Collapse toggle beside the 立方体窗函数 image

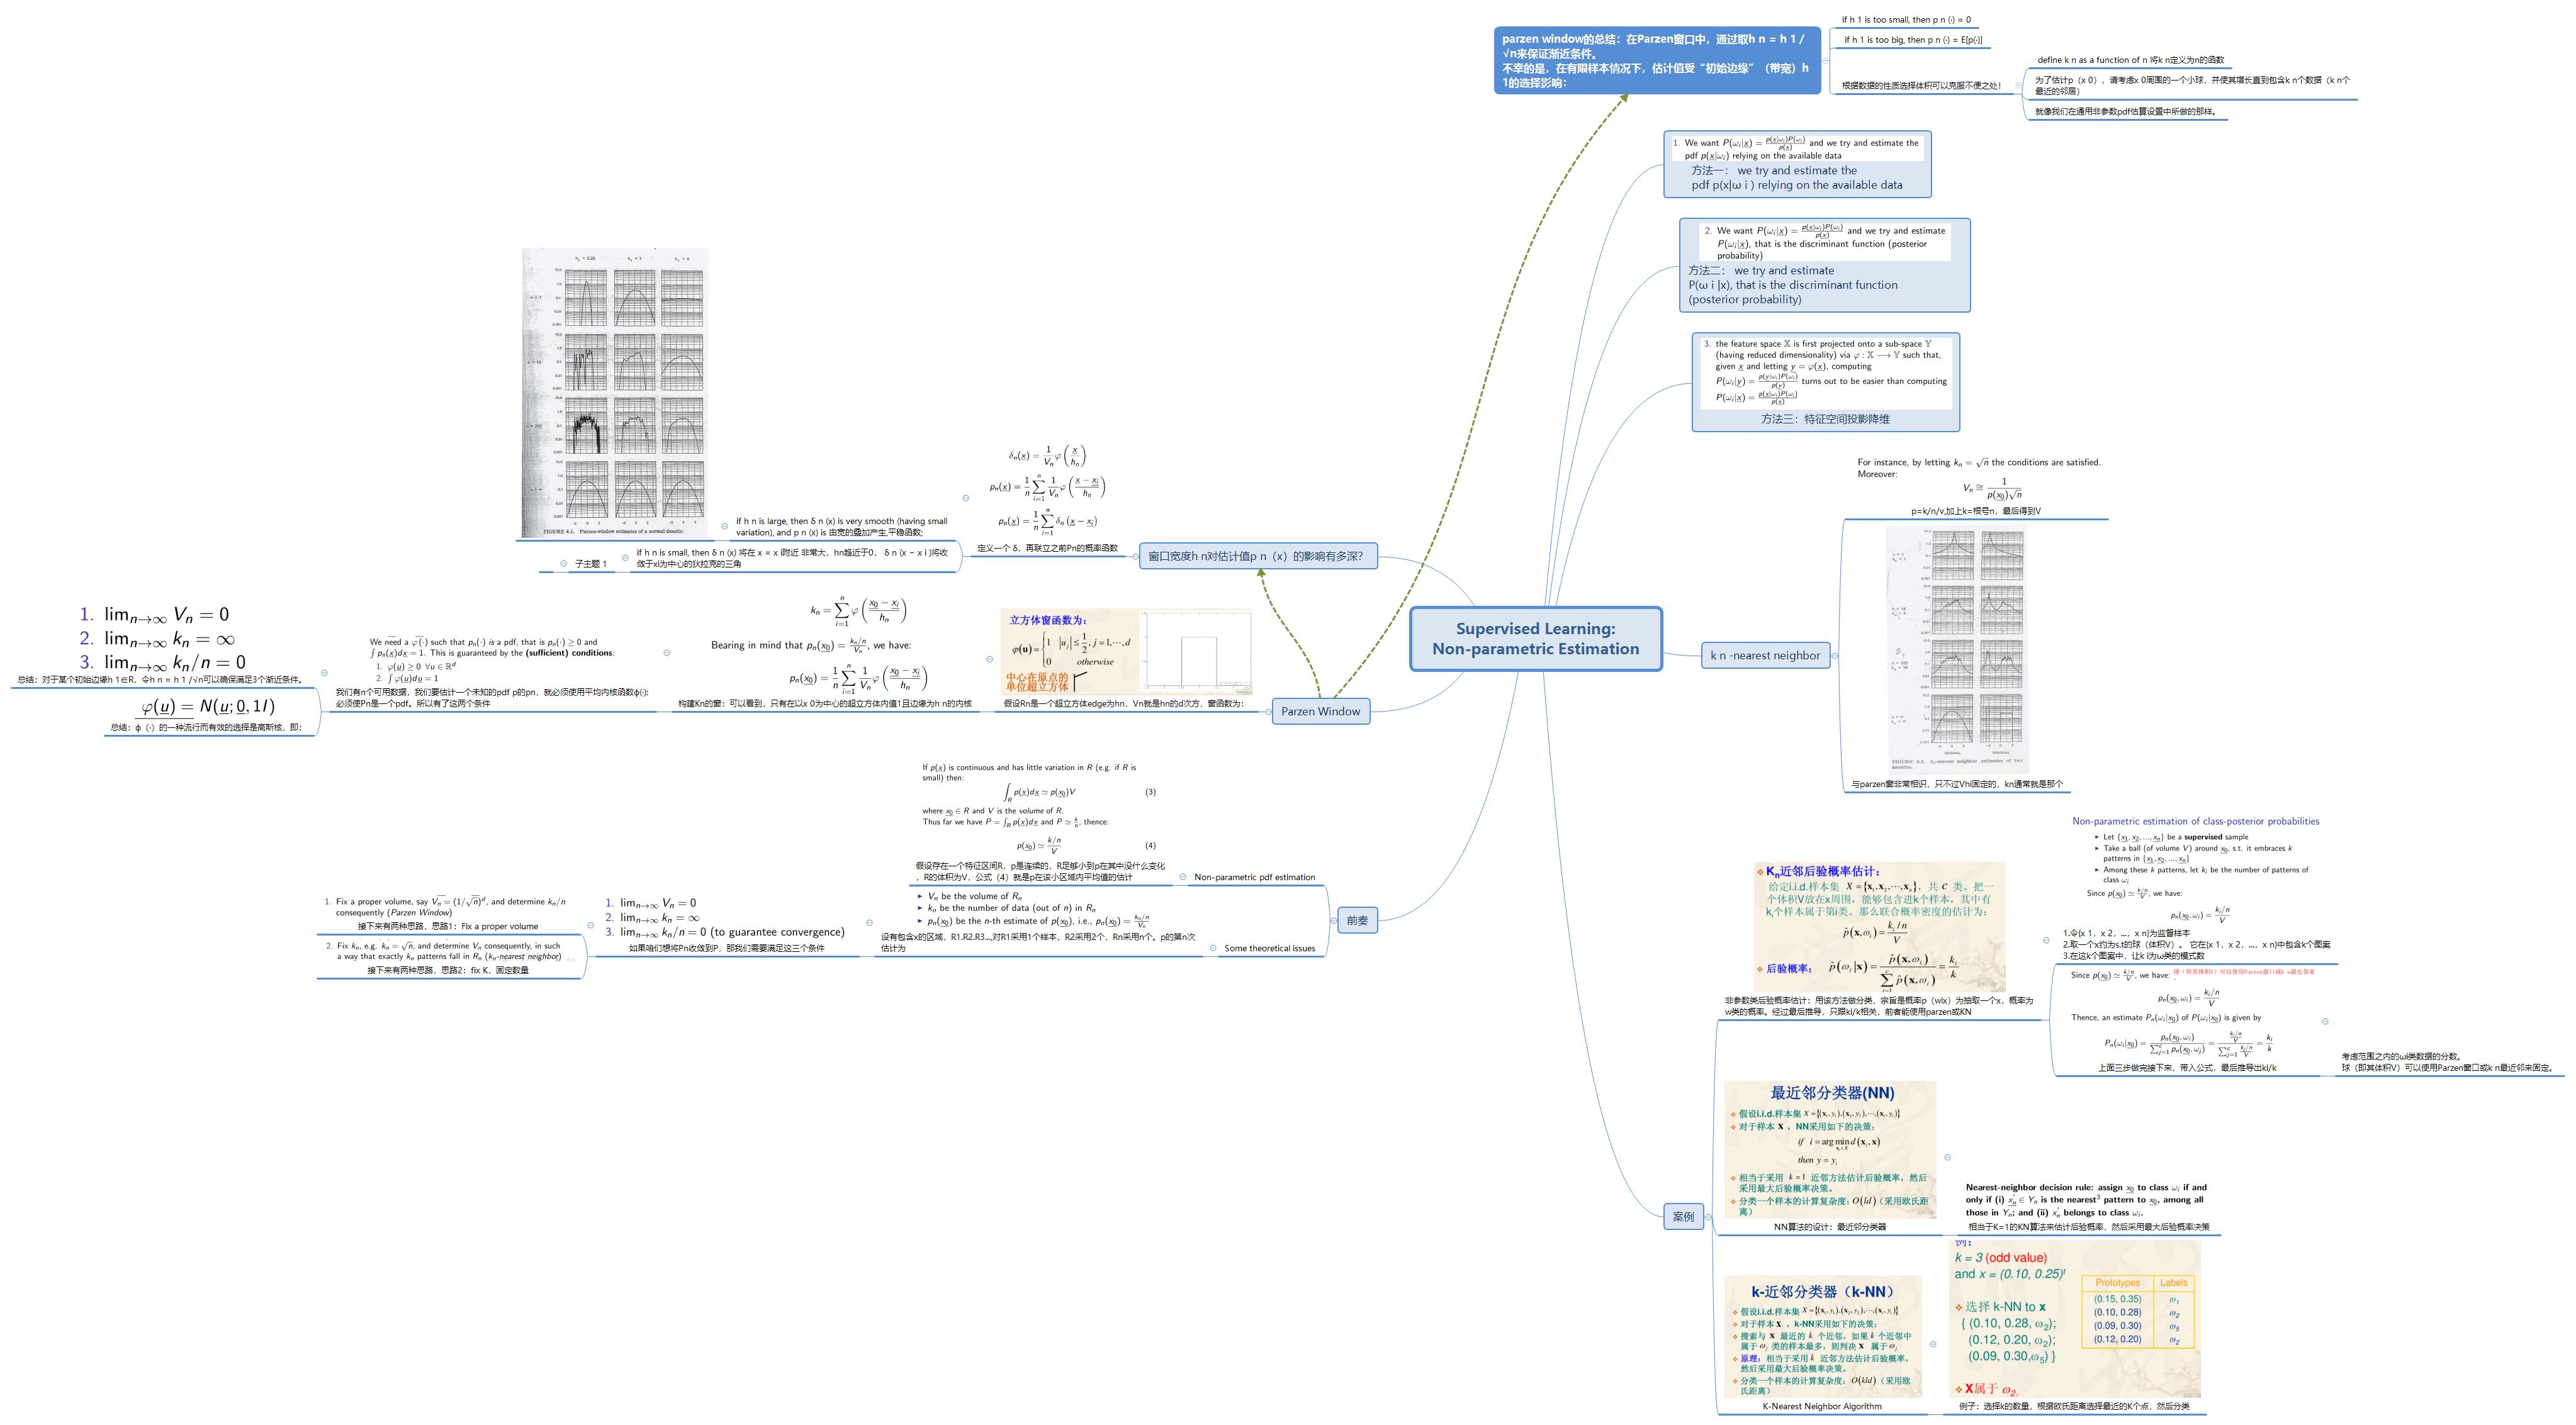(x=990, y=659)
